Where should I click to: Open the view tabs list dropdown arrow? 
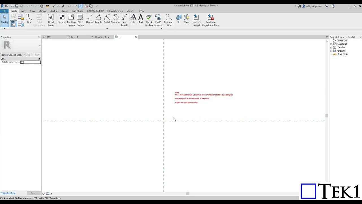(x=327, y=37)
